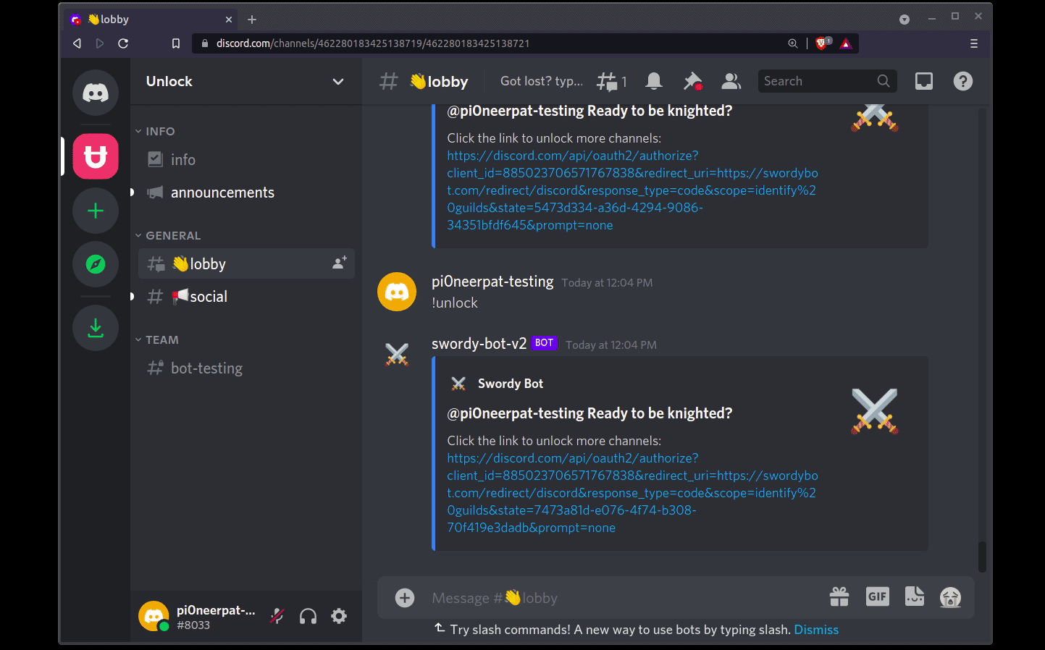Click swordy-bot-v2 username
This screenshot has width=1045, height=650.
[x=479, y=344]
